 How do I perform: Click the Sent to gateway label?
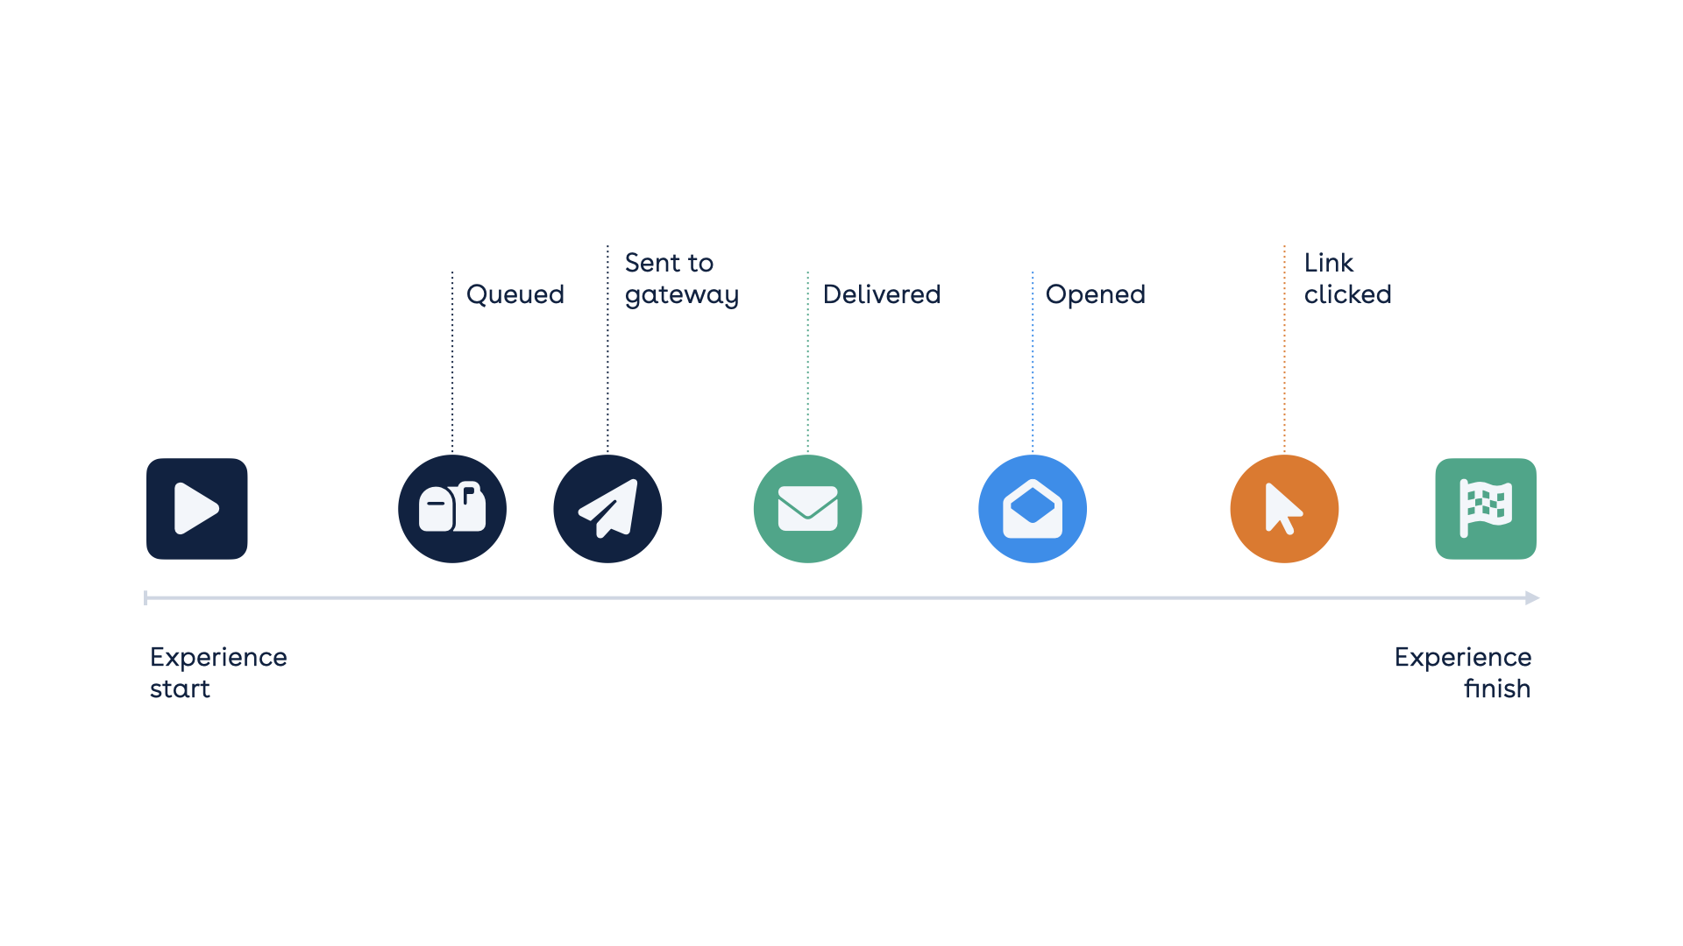[682, 279]
